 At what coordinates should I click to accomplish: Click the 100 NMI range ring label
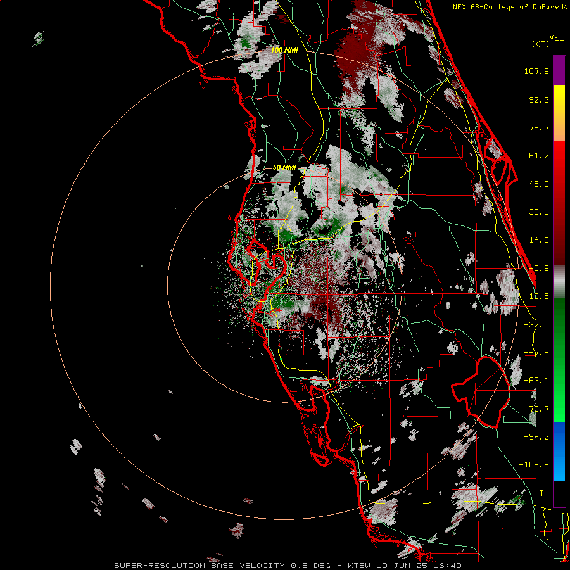(x=284, y=50)
